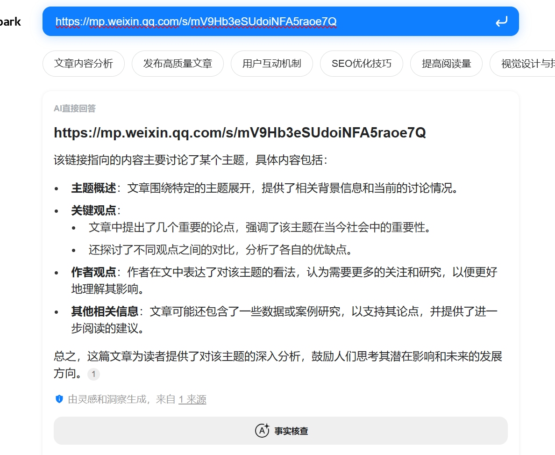Screen dimensions: 555x455
Task: Click the 其他相关信息 bullet paragraph
Action: (x=284, y=320)
